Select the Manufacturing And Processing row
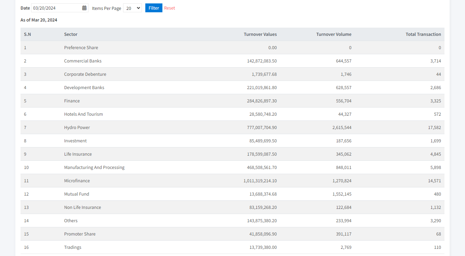The width and height of the screenshot is (465, 256). pyautogui.click(x=94, y=168)
